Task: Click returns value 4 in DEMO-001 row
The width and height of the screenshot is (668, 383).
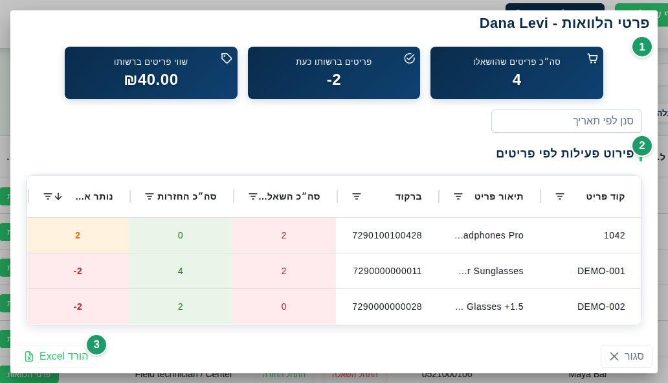Action: (180, 271)
